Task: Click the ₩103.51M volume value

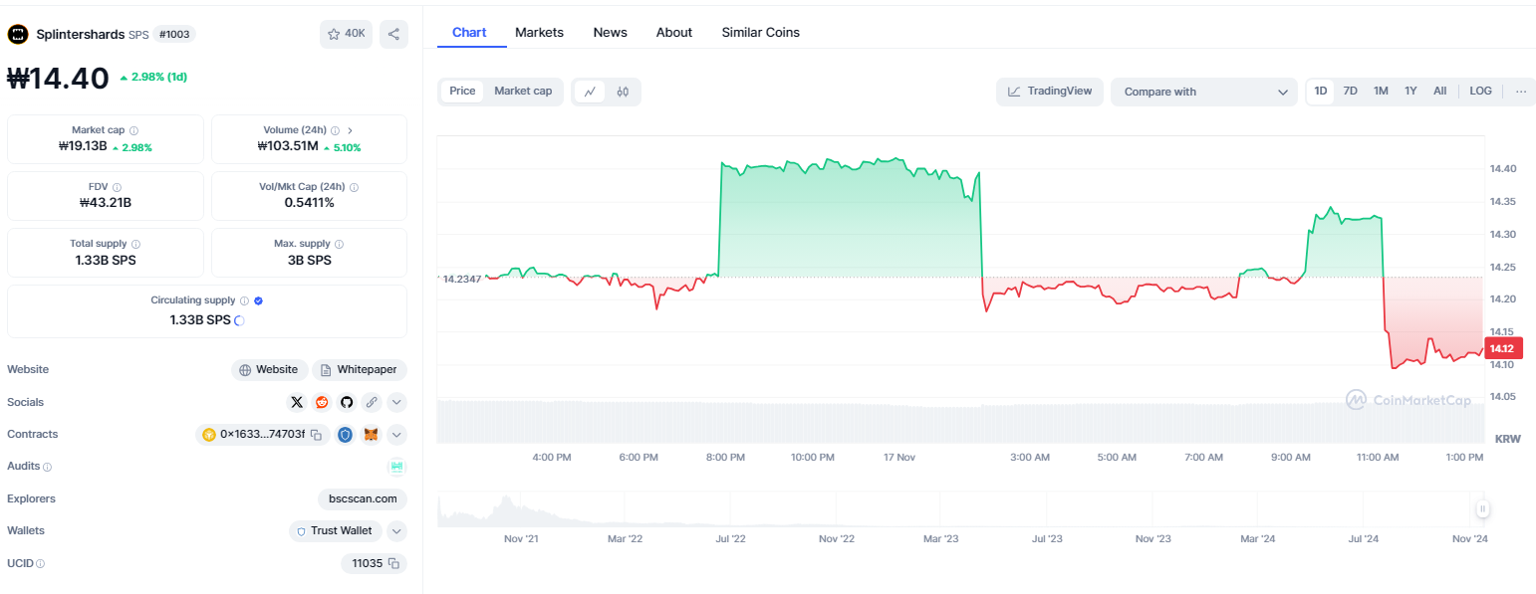Action: [x=287, y=147]
